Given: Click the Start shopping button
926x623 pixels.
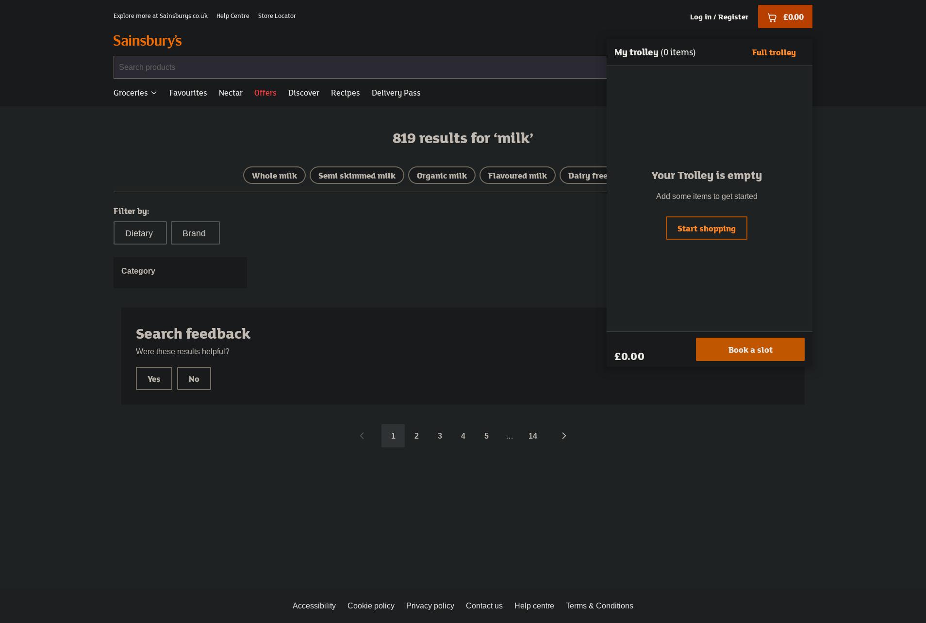Looking at the screenshot, I should (707, 228).
